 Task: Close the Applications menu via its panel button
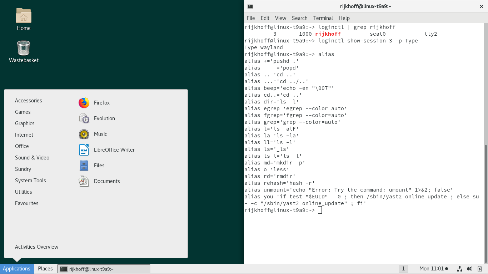17,269
